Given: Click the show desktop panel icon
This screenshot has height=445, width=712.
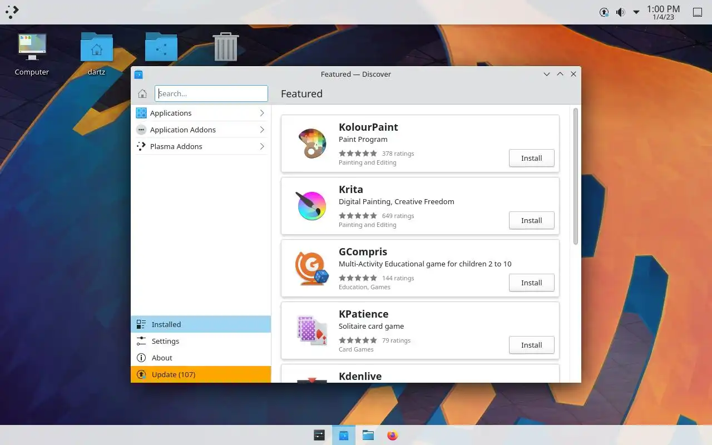Looking at the screenshot, I should 697,12.
